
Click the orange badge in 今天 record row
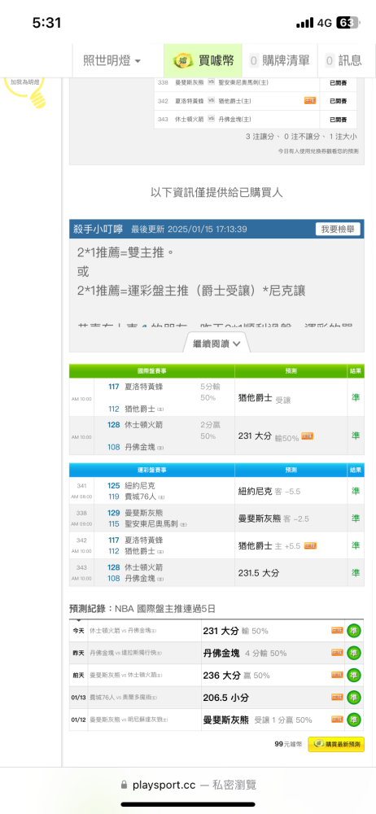point(337,630)
